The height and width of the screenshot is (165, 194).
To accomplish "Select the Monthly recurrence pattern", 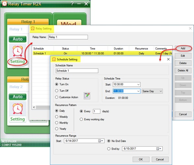I will click(57, 123).
